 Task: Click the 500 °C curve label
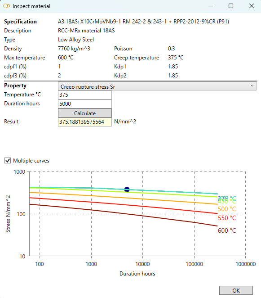tap(227, 209)
